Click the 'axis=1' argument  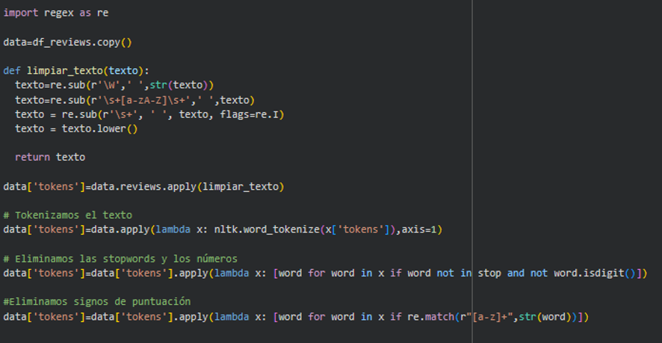(x=419, y=230)
